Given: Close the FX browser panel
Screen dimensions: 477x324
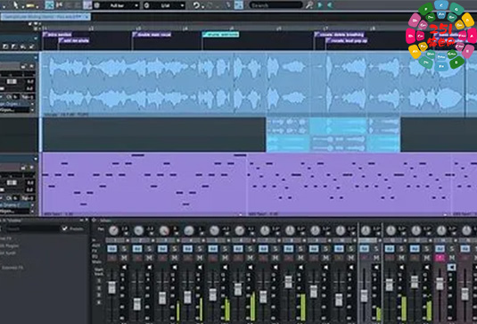Looking at the screenshot, I should 86,220.
